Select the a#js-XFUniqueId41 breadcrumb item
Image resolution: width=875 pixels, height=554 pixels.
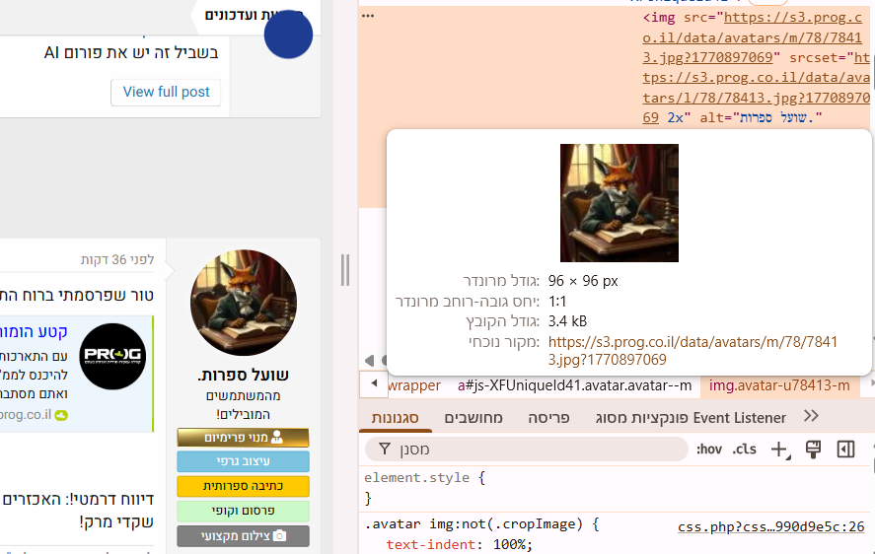tap(574, 385)
